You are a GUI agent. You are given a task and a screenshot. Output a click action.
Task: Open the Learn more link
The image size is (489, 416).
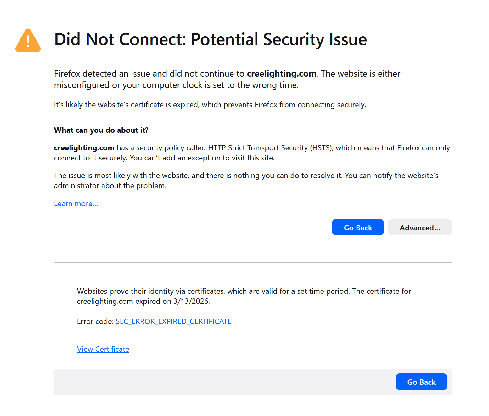pos(76,204)
